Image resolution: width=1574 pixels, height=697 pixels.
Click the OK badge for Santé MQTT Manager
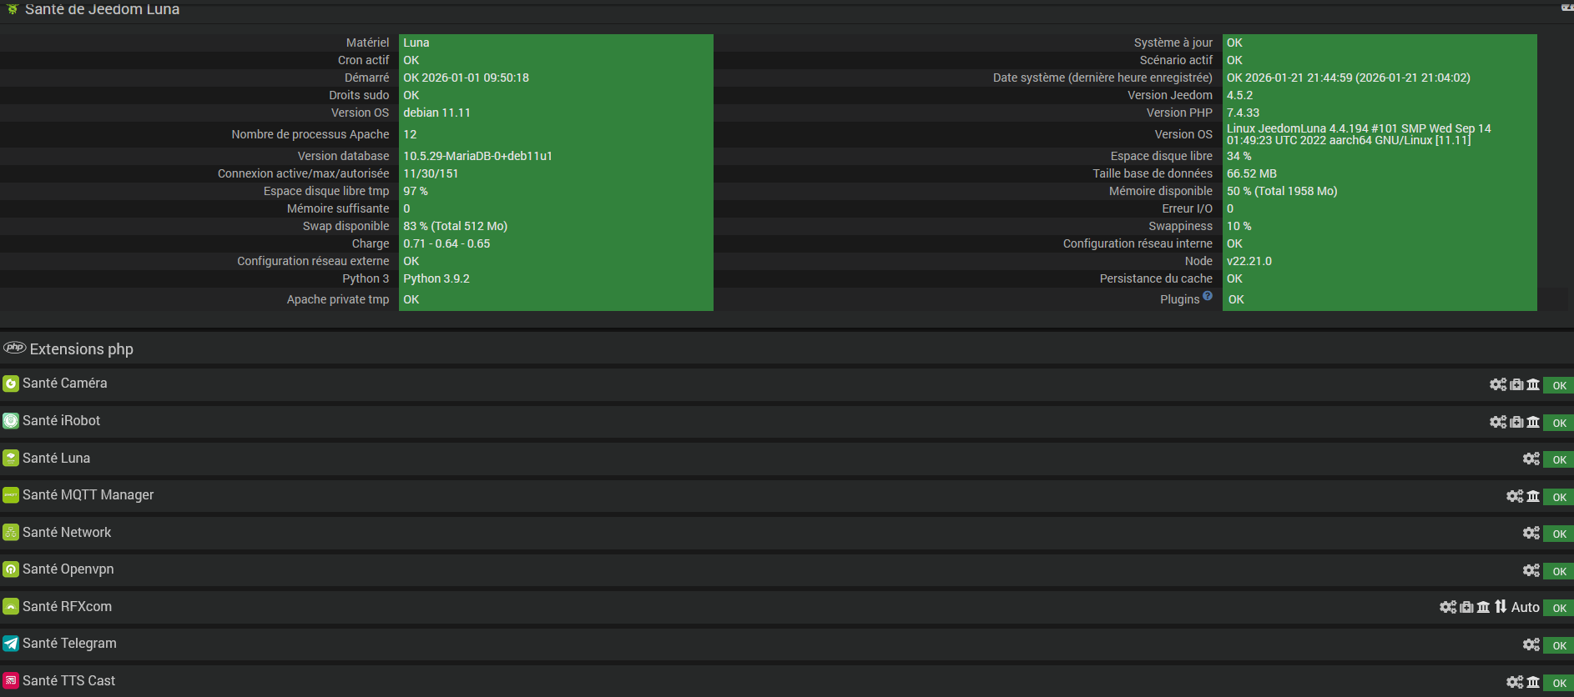coord(1558,497)
